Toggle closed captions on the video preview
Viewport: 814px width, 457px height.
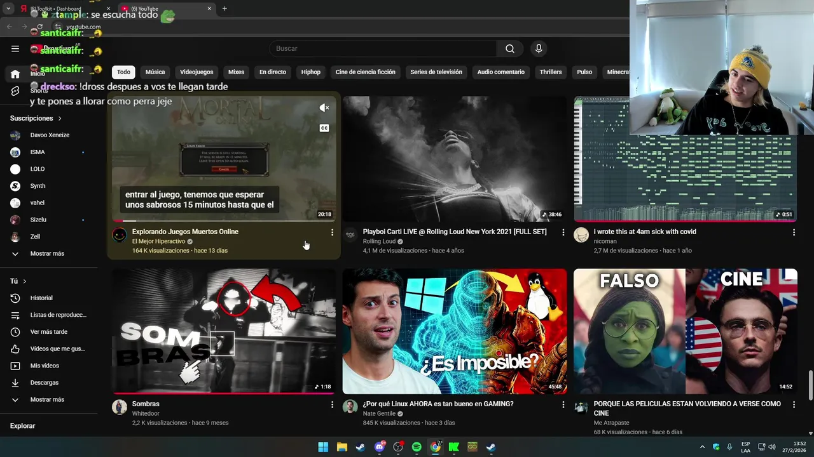pyautogui.click(x=324, y=128)
